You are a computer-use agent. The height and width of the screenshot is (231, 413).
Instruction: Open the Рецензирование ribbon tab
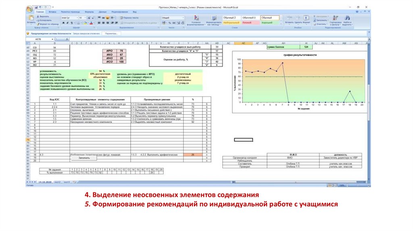tap(119, 12)
